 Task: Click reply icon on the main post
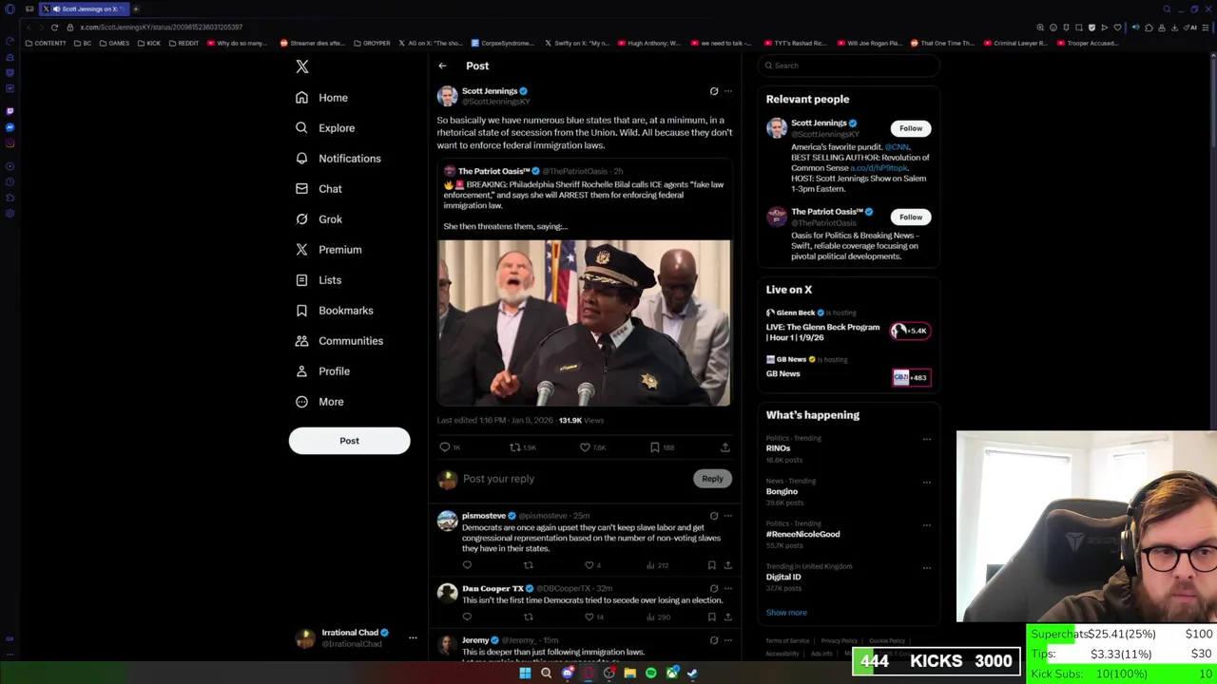point(444,447)
